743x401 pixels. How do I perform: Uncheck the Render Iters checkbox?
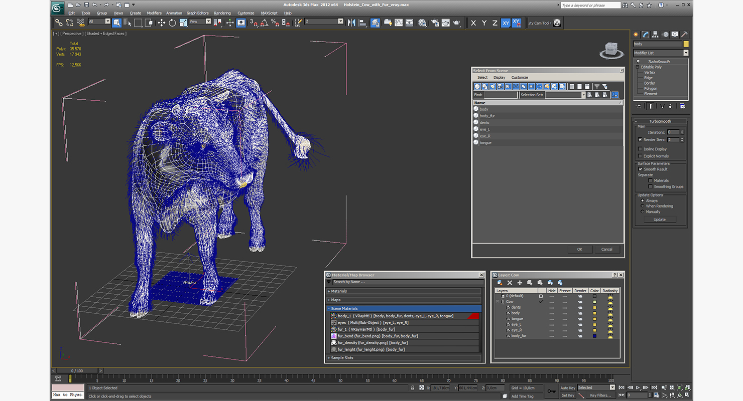click(x=640, y=139)
